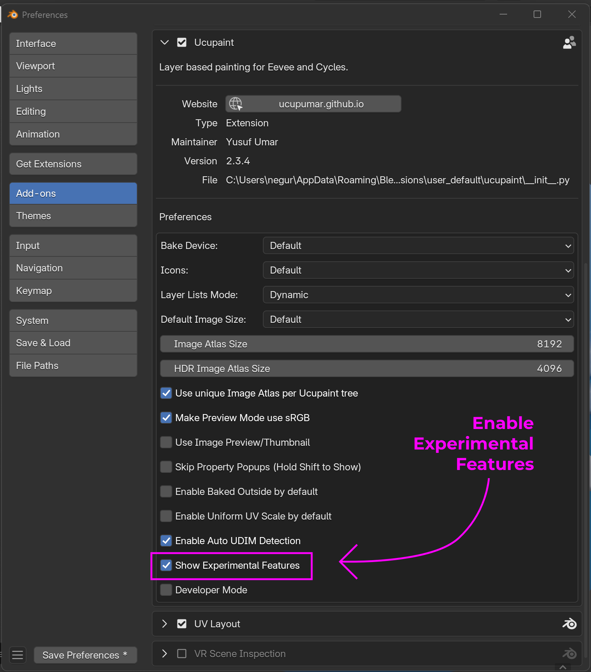591x672 pixels.
Task: Enable Baked Outside by default checkbox
Action: (x=166, y=492)
